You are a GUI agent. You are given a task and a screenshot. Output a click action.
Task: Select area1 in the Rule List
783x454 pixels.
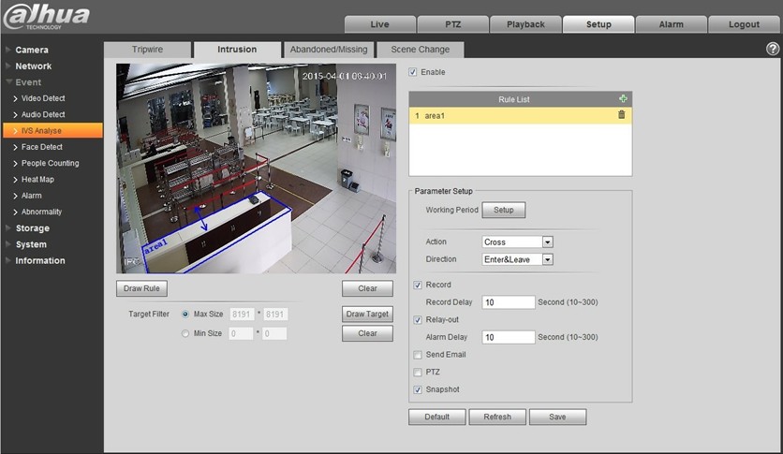click(x=506, y=115)
